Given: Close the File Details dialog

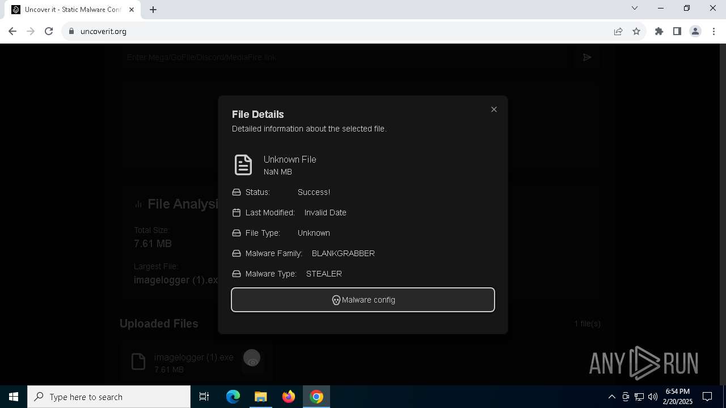Looking at the screenshot, I should pos(494,109).
